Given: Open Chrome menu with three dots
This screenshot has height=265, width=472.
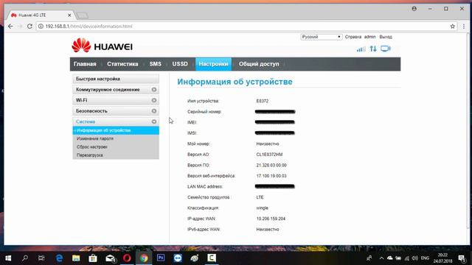Looking at the screenshot, I should pos(464,26).
